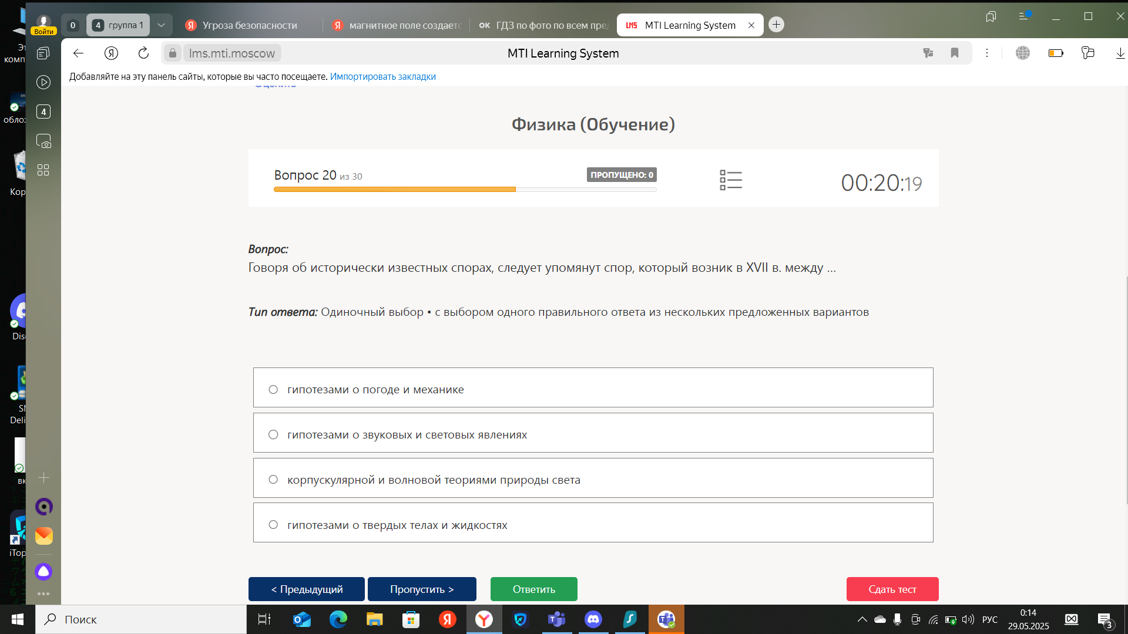1128x634 pixels.
Task: Open Microsoft Store from taskbar
Action: tap(411, 619)
